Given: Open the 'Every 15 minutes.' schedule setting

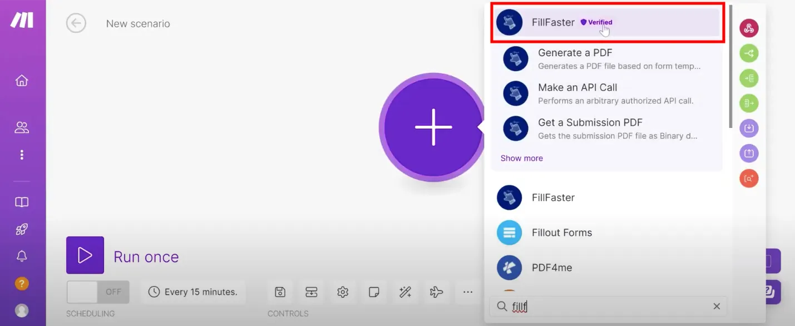Looking at the screenshot, I should pos(192,292).
